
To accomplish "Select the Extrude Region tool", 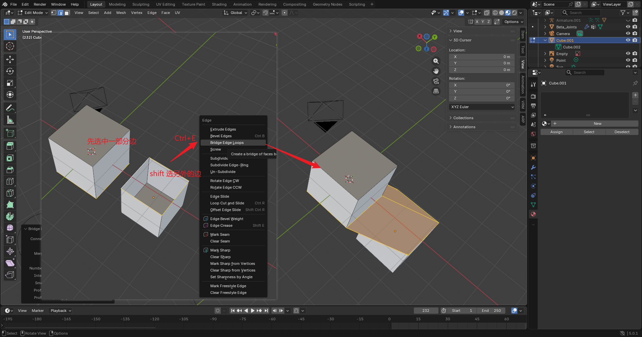I will [x=10, y=146].
